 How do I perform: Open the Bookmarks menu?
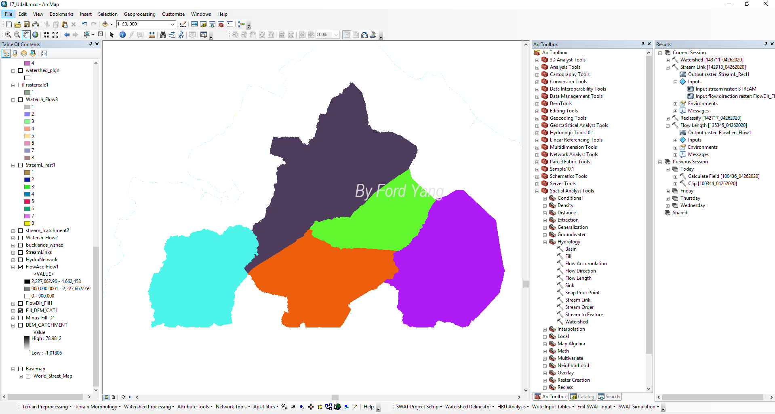[61, 14]
